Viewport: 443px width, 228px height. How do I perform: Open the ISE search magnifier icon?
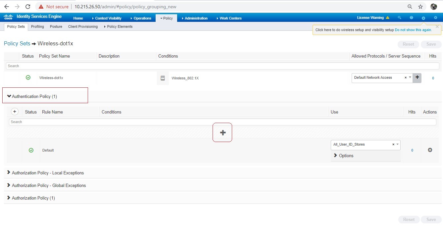pyautogui.click(x=400, y=18)
